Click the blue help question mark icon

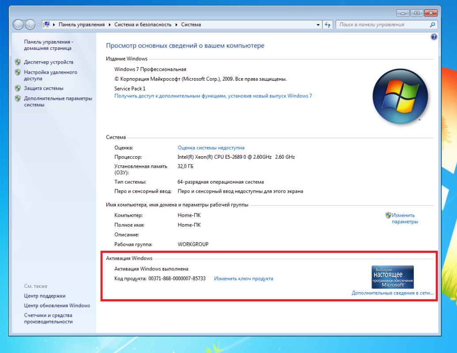434,37
